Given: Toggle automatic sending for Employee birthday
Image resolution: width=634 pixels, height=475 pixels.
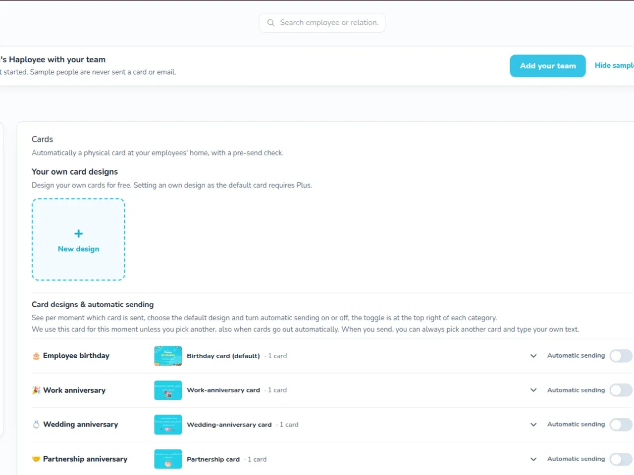Looking at the screenshot, I should (x=621, y=356).
